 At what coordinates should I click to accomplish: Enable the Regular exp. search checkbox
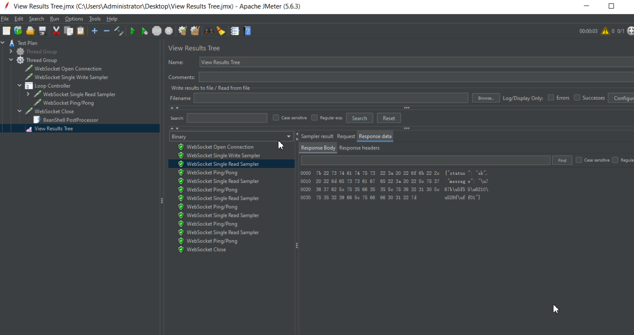(315, 118)
